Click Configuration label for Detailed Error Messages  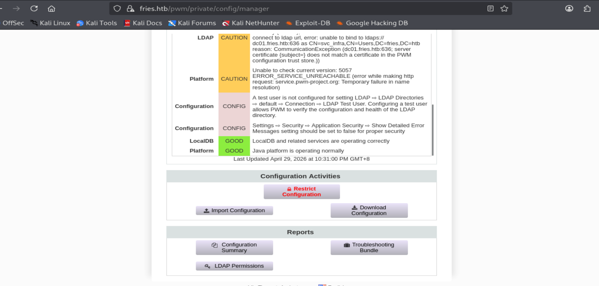coord(194,128)
